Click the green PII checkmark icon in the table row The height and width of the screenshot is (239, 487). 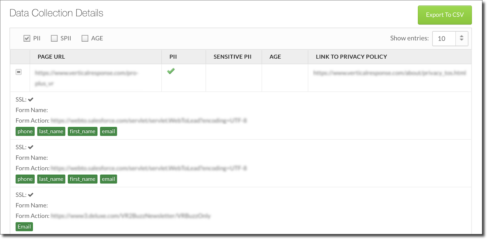pyautogui.click(x=171, y=71)
